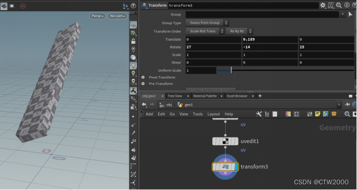Click the Houdini H presets icon
357x190 pixels.
(x=331, y=5)
